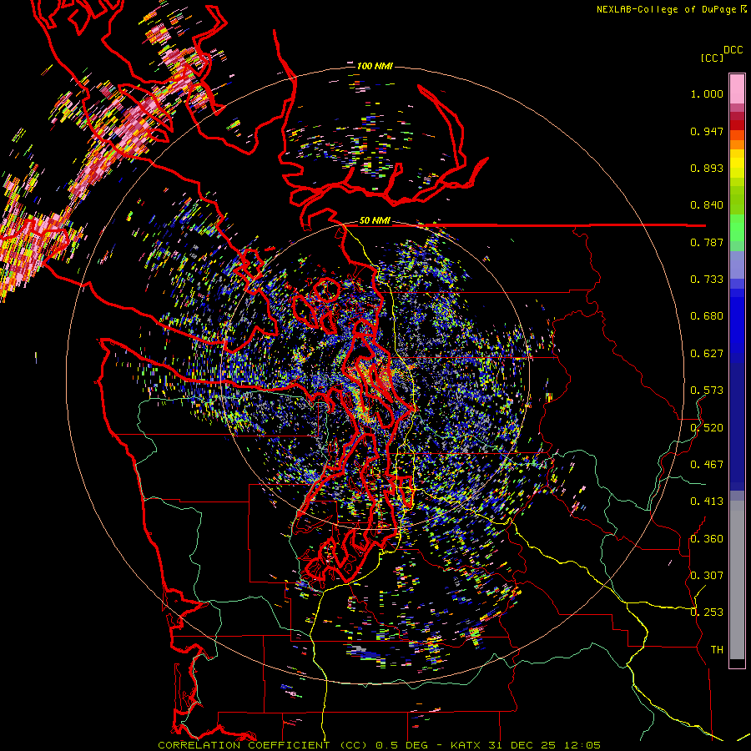The image size is (751, 751).
Task: Click the DCC label above the color scale
Action: [733, 50]
